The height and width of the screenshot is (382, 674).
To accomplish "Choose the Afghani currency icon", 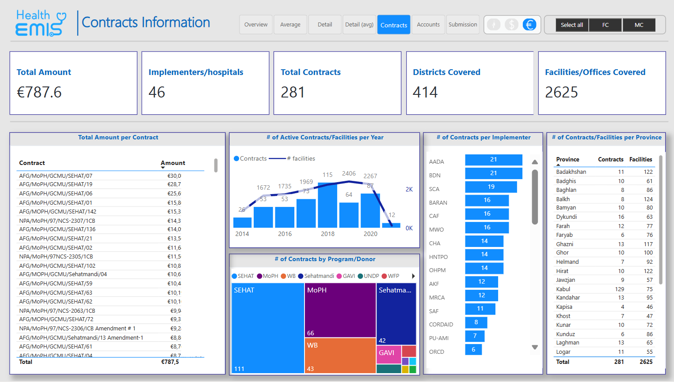I will pos(494,25).
